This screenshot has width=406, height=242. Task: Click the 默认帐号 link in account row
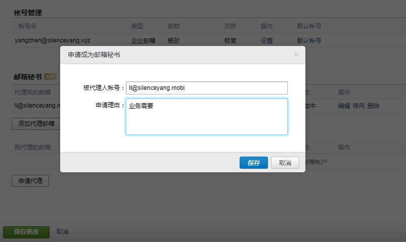point(308,41)
